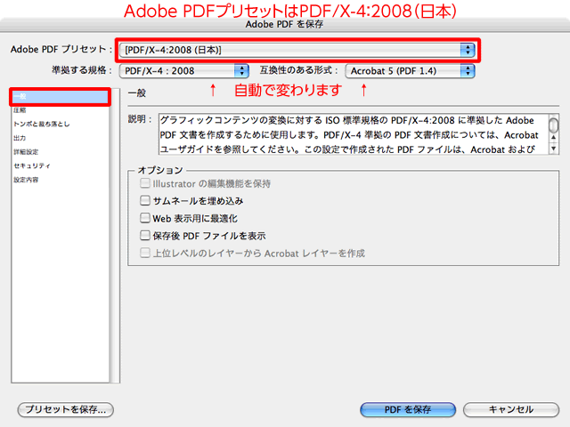570x427 pixels.
Task: Open the 準拠する規格 PDF/X-4:2008 dropdown
Action: 184,71
